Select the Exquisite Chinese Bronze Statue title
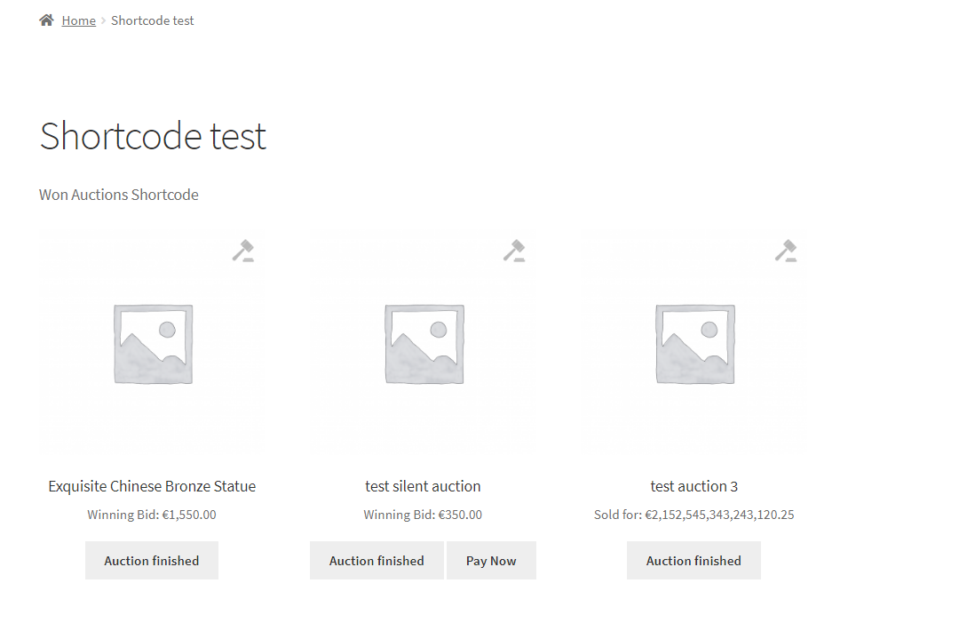This screenshot has height=639, width=975. [x=152, y=486]
